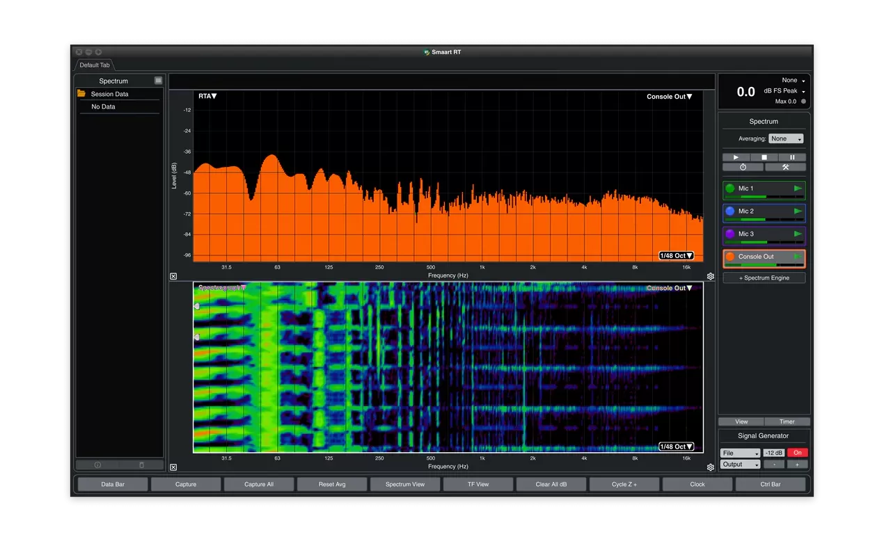Click the No Data list entry
This screenshot has height=546, width=884.
103,107
